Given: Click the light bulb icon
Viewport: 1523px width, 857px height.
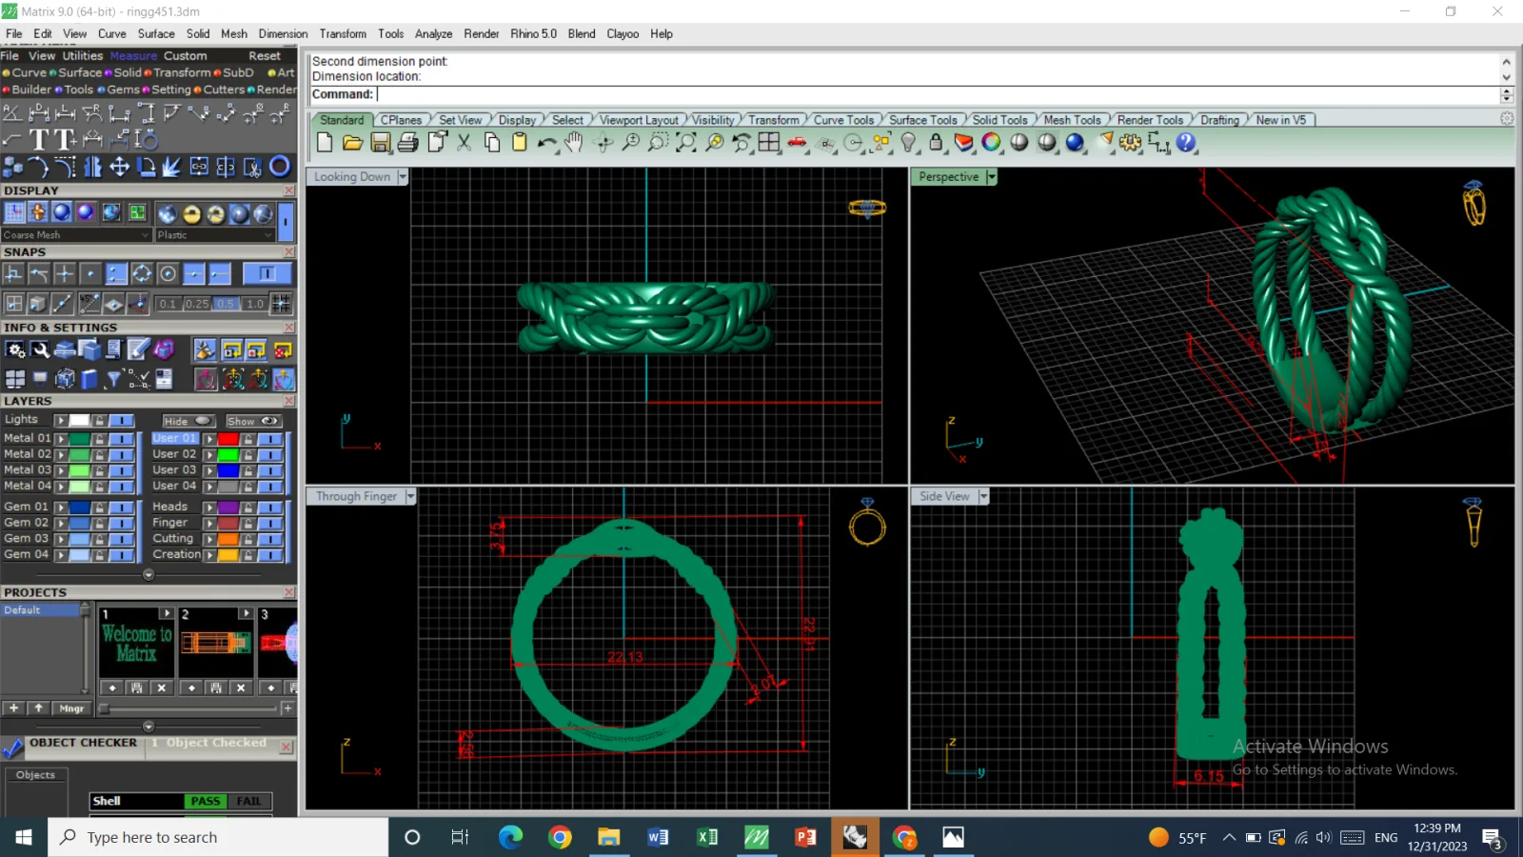Looking at the screenshot, I should 909,143.
